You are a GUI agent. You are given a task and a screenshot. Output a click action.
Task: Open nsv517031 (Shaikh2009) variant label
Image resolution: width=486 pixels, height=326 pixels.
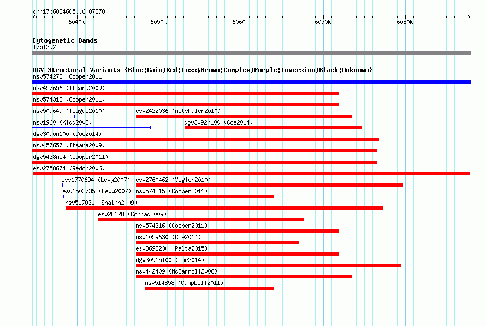[101, 203]
